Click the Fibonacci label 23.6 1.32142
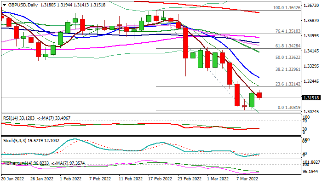Screen dimensions: 322x184 287,84
